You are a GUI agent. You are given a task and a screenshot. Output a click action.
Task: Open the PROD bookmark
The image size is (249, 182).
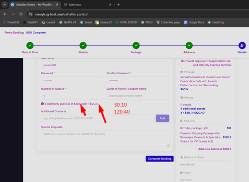tap(147, 22)
